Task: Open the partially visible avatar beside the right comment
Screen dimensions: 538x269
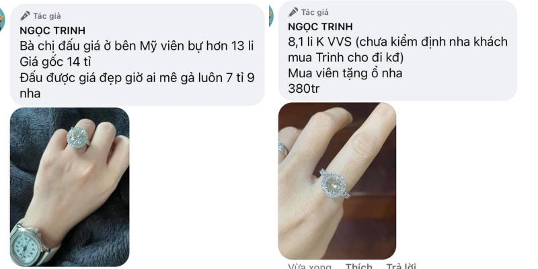Action: 271,15
